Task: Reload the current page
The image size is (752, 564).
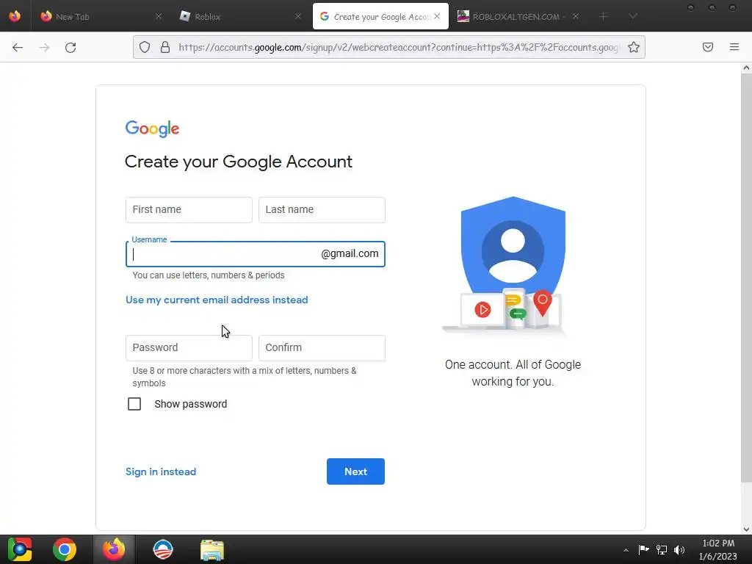Action: point(70,47)
